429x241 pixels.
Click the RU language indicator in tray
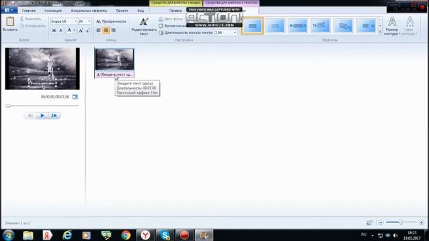[x=363, y=234]
